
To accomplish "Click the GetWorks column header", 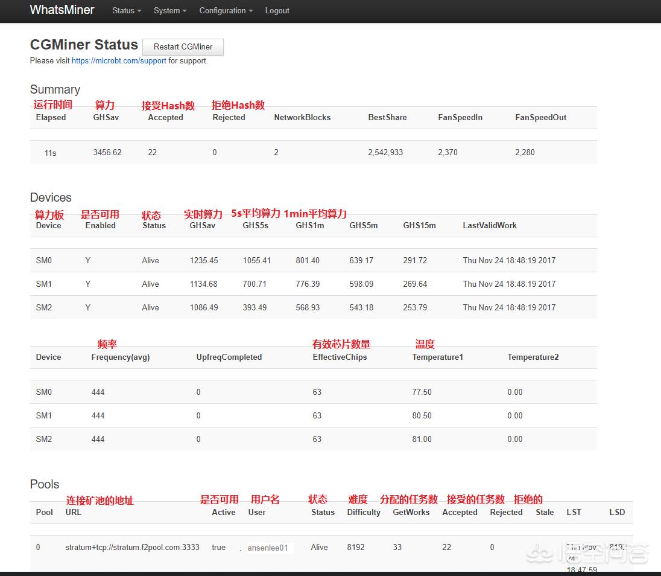I will (x=411, y=513).
